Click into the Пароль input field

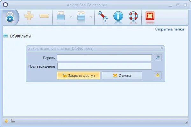pos(104,57)
